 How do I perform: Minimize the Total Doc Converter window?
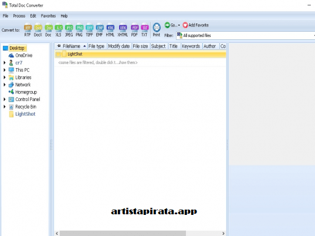coord(309,5)
